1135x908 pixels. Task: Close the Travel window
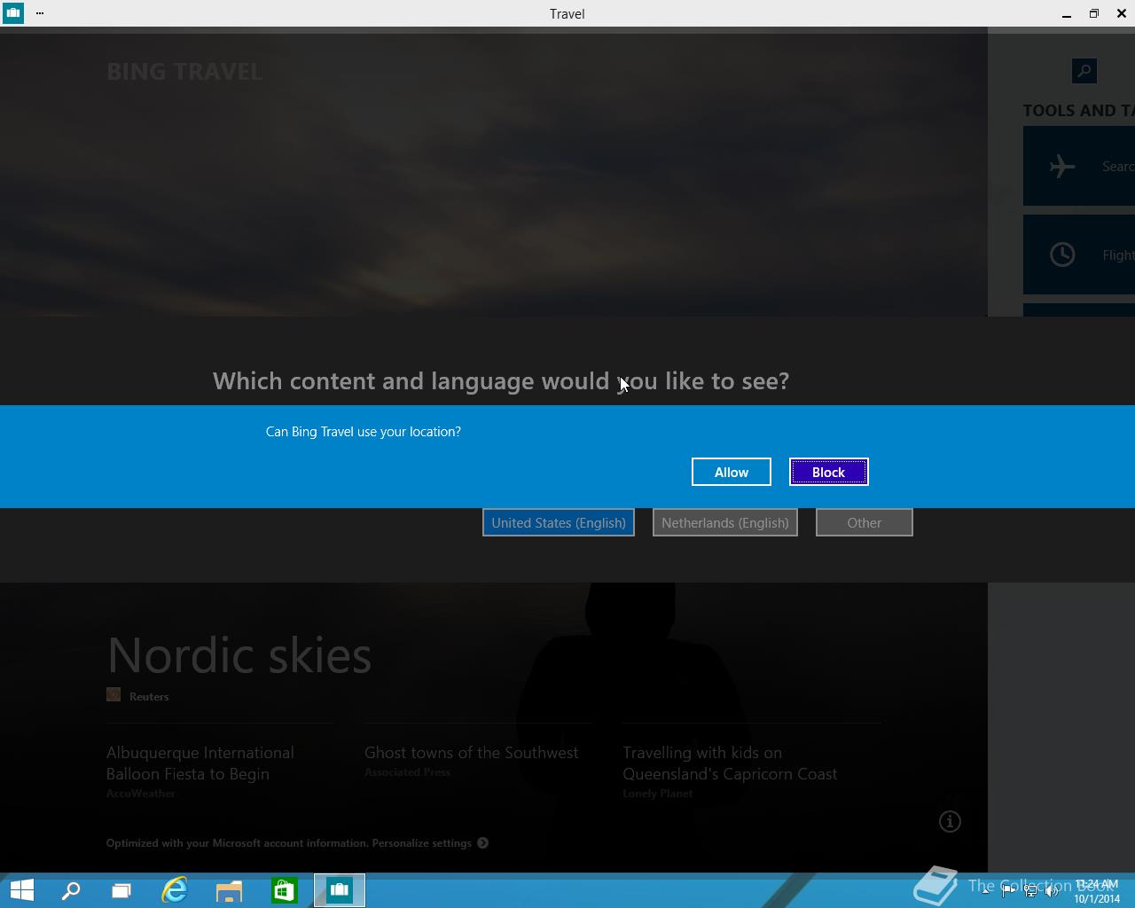click(x=1122, y=13)
